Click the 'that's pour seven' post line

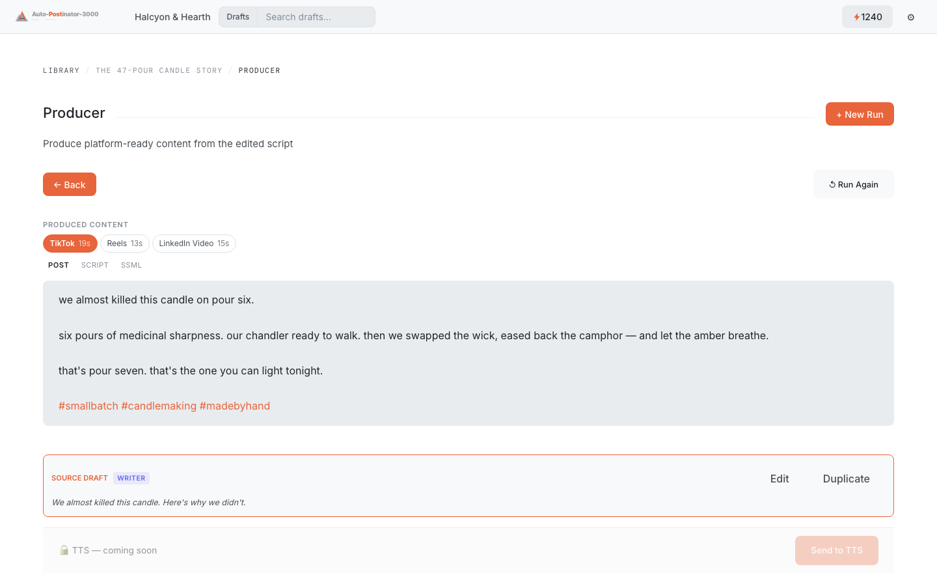pos(191,370)
